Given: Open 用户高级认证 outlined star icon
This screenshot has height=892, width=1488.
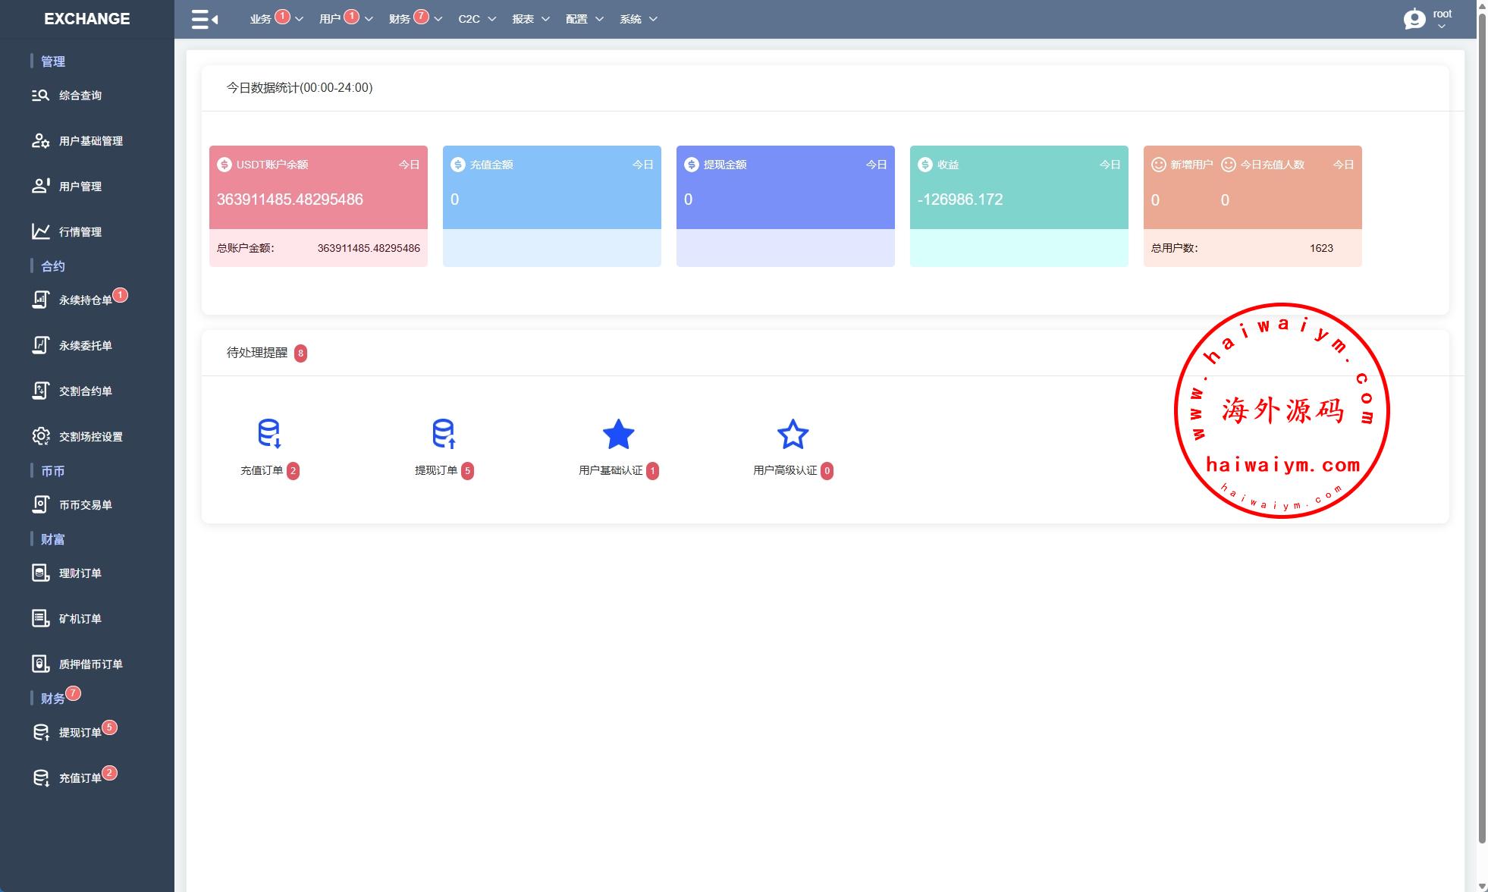Looking at the screenshot, I should click(x=793, y=435).
